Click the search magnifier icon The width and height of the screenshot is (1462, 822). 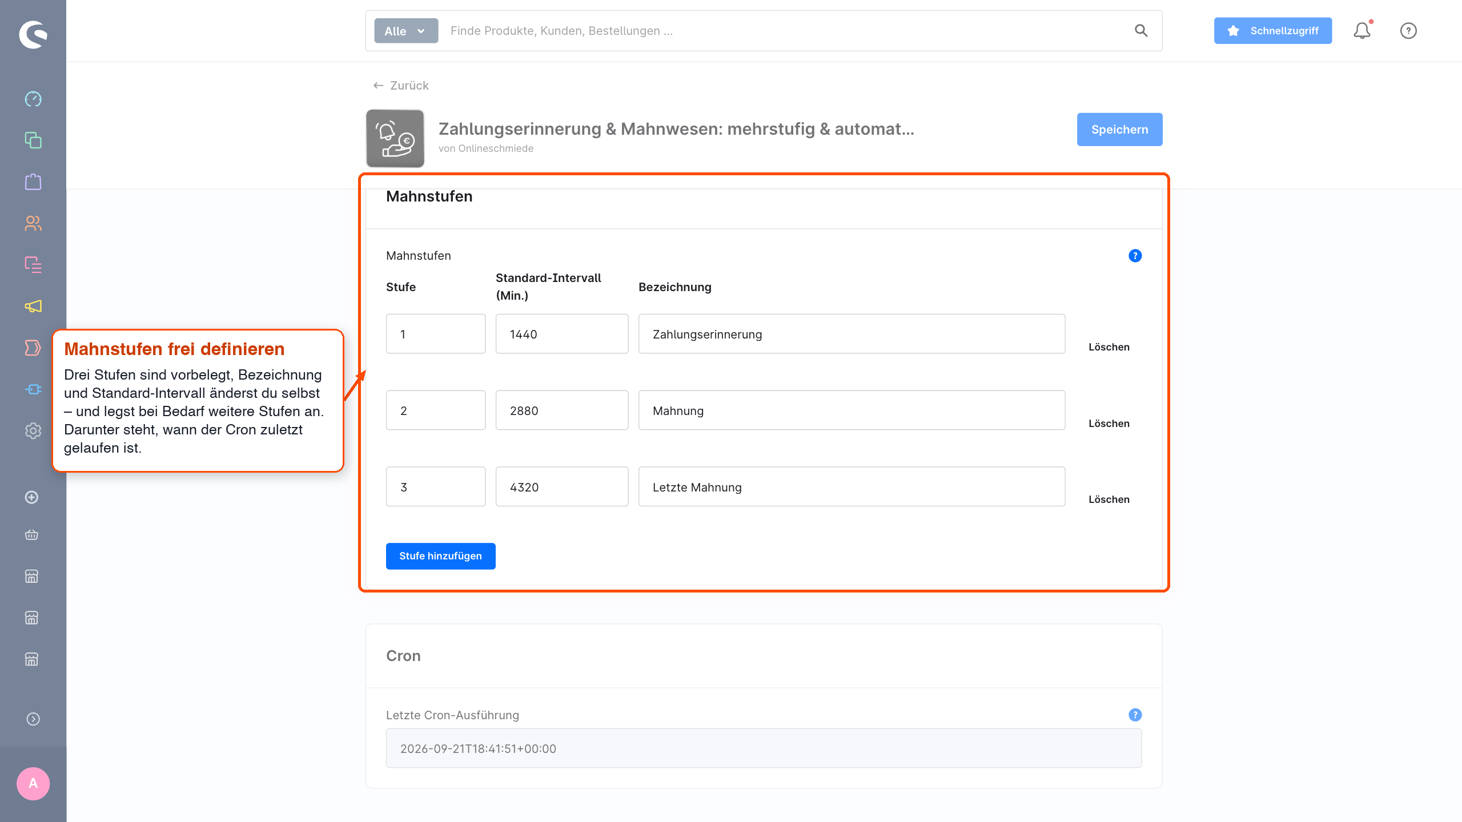pyautogui.click(x=1141, y=31)
